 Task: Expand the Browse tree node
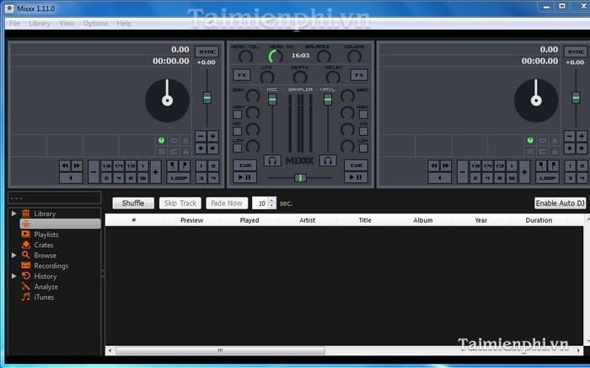(14, 255)
